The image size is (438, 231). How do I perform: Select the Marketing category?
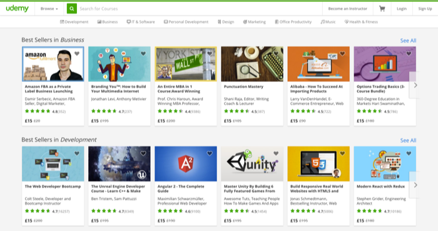tap(255, 22)
